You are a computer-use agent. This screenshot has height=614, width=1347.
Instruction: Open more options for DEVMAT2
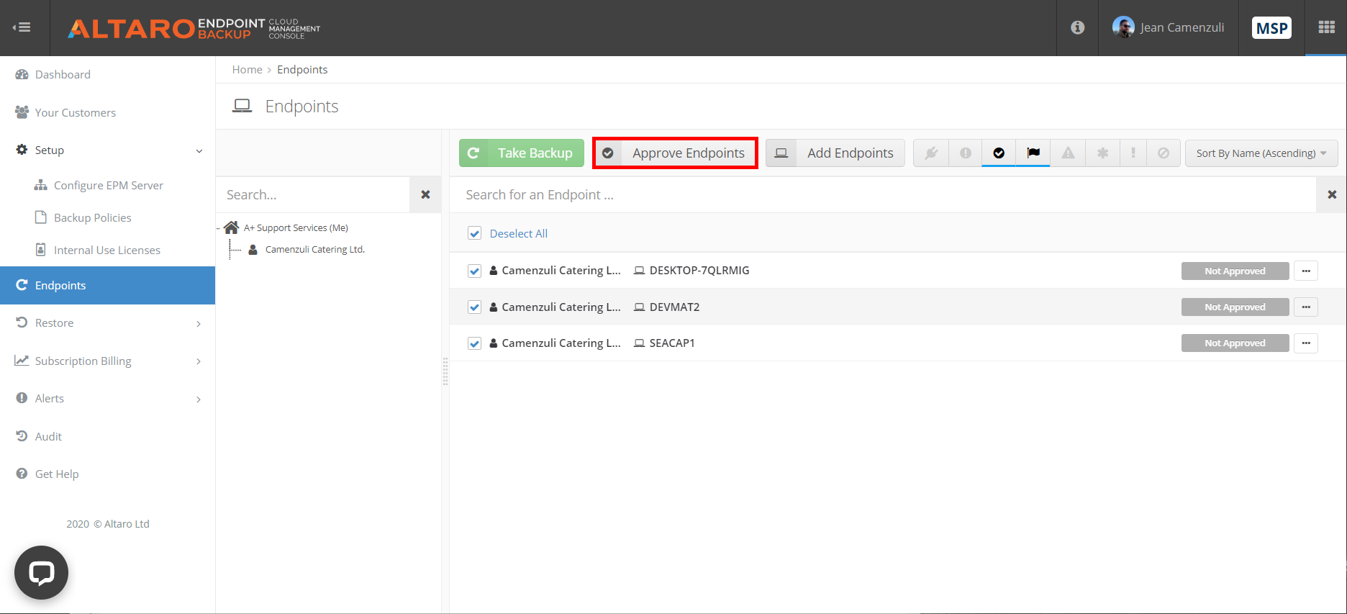(1306, 307)
